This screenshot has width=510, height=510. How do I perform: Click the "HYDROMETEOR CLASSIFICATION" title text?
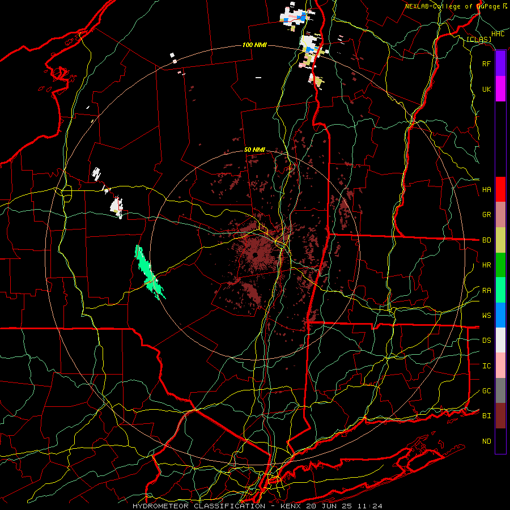click(199, 506)
